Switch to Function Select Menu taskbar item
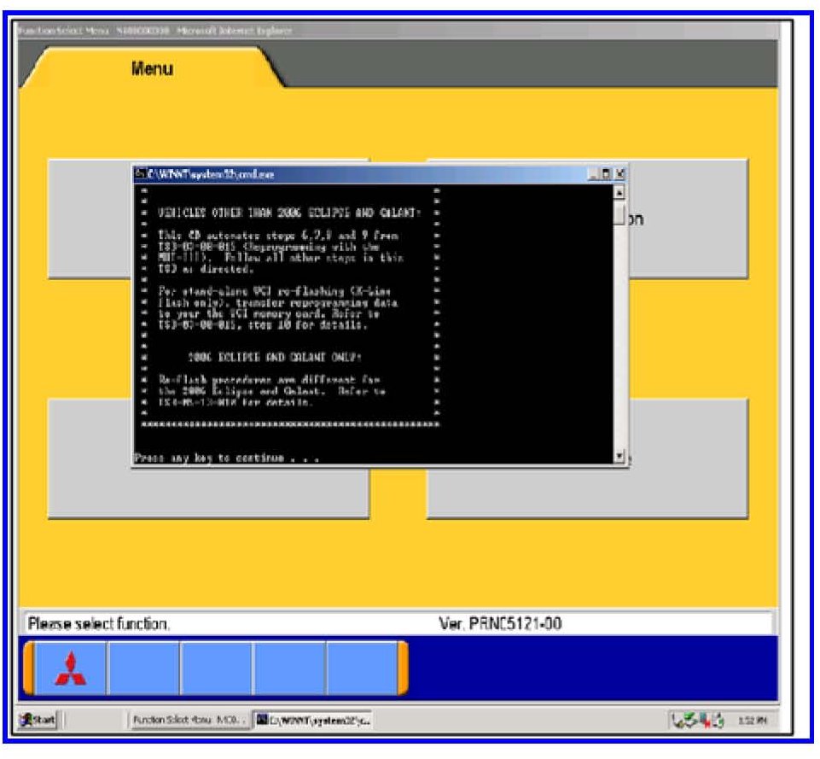Image resolution: width=820 pixels, height=759 pixels. [x=189, y=721]
